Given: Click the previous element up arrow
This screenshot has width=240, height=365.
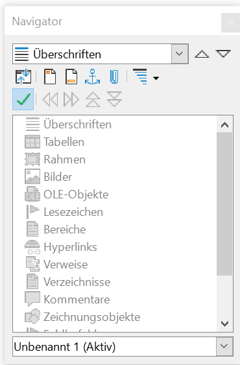Looking at the screenshot, I should tap(202, 54).
